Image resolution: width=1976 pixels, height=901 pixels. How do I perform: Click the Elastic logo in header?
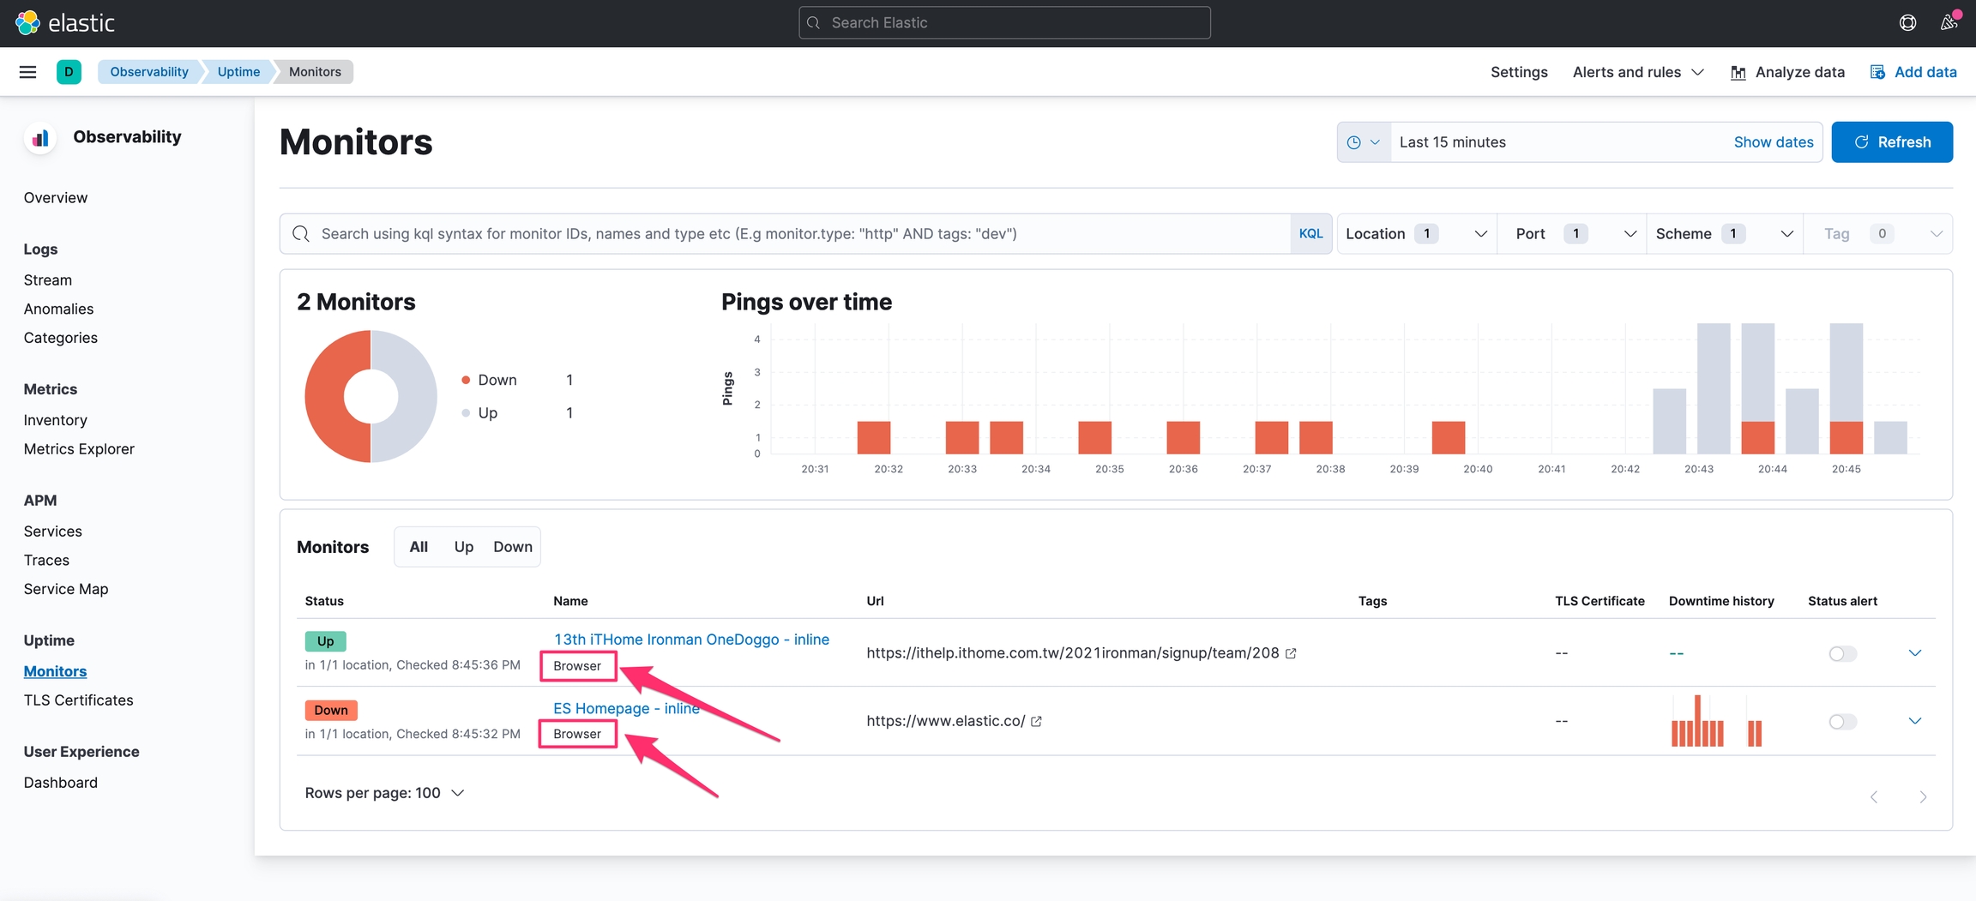pyautogui.click(x=64, y=23)
